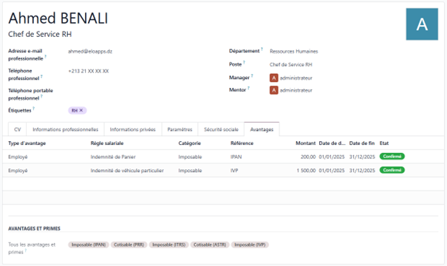Image resolution: width=447 pixels, height=266 pixels.
Task: Click the phone number +213 21 XX XX XX
Action: click(89, 71)
